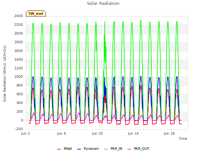The image size is (207, 155).
Task: Toggle the RNet legend entry
Action: tap(65, 149)
